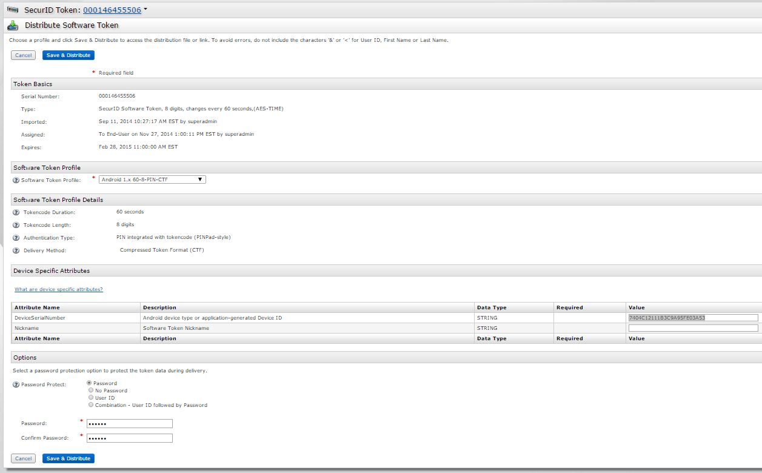
Task: Click the top Save & Distribute button
Action: [69, 55]
